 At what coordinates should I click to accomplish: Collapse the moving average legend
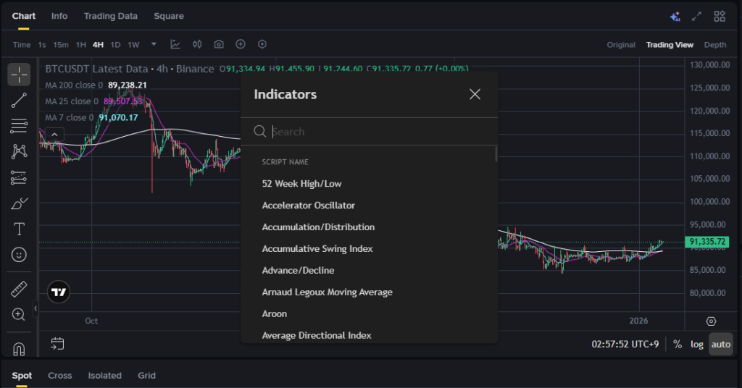coord(55,134)
